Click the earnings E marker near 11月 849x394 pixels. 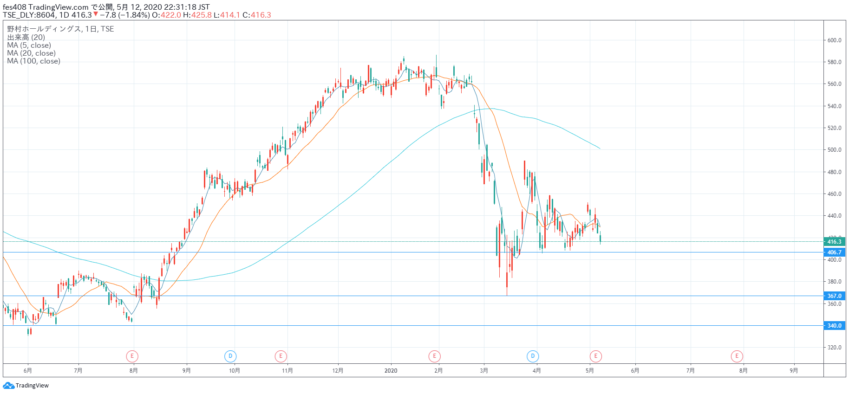pos(281,356)
